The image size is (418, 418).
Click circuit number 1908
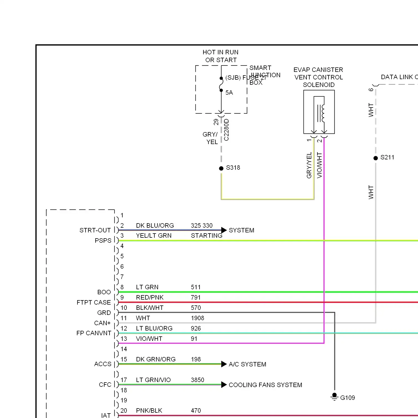pyautogui.click(x=197, y=318)
